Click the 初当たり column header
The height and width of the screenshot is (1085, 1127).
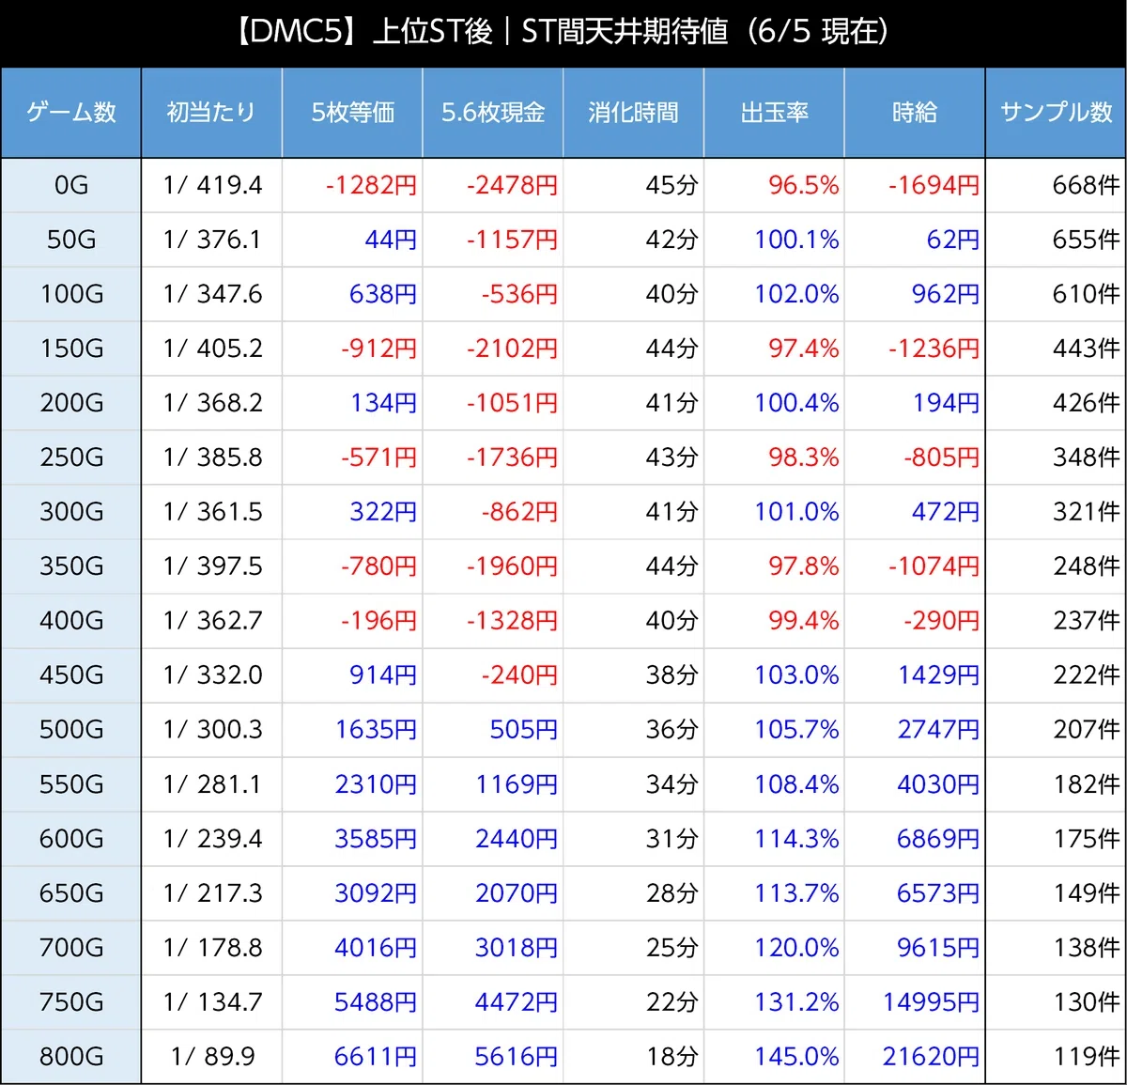[211, 113]
